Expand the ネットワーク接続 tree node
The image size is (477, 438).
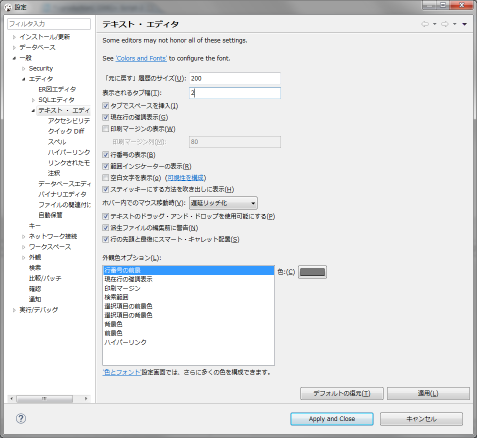pyautogui.click(x=23, y=236)
